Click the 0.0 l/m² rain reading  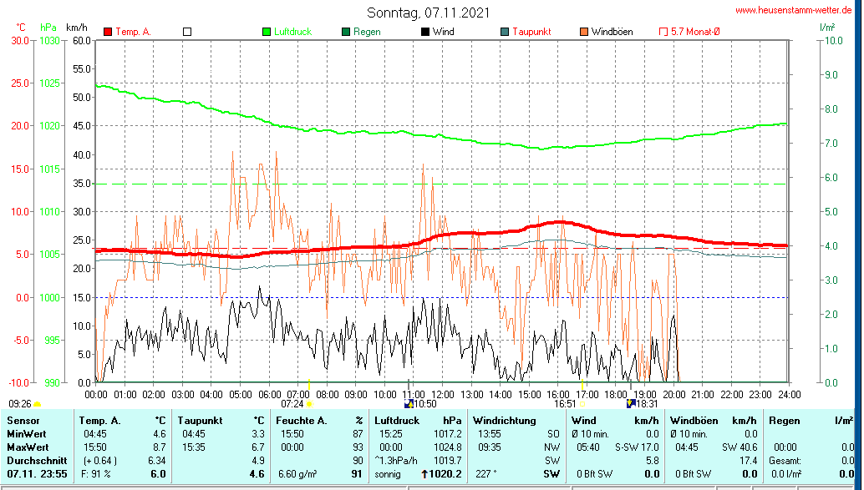785,474
